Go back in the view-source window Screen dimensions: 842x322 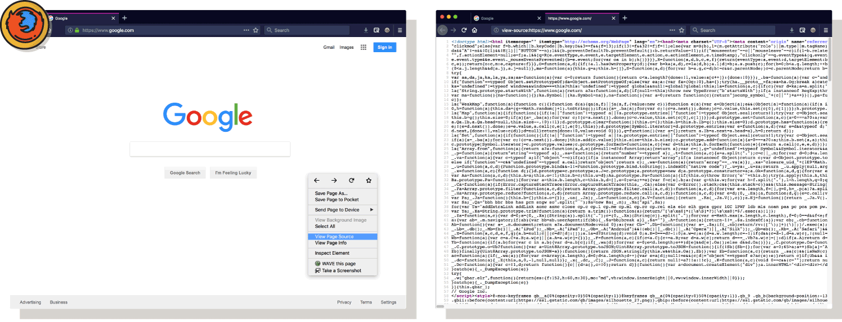click(x=443, y=30)
